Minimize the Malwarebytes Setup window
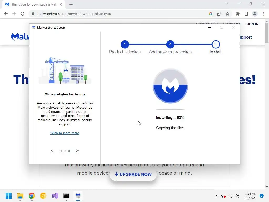 209,27
